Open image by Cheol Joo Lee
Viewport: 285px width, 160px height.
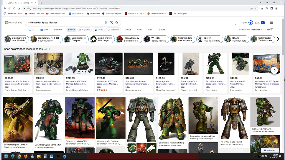(18, 123)
